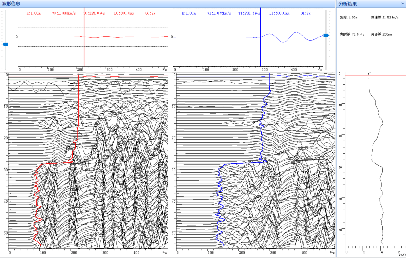406x258 pixels.
Task: Select the L1:500.0mm distance label
Action: coord(279,13)
